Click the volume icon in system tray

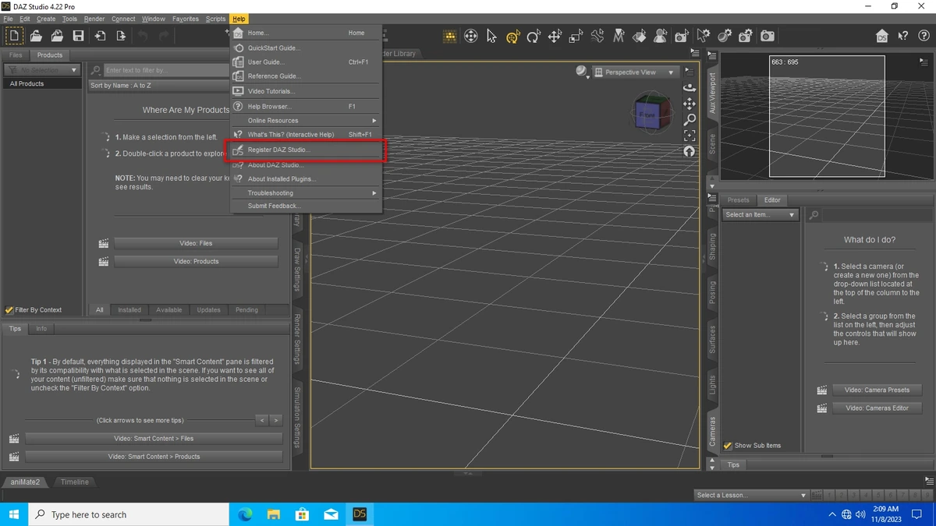860,514
